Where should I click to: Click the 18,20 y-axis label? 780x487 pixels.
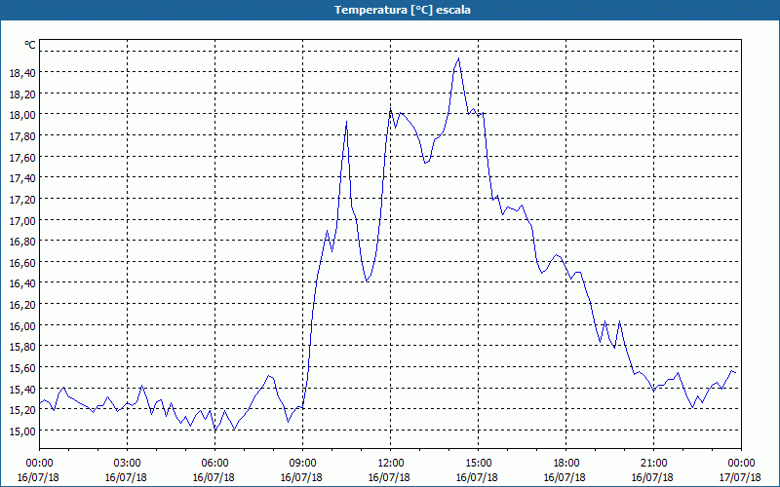point(22,94)
